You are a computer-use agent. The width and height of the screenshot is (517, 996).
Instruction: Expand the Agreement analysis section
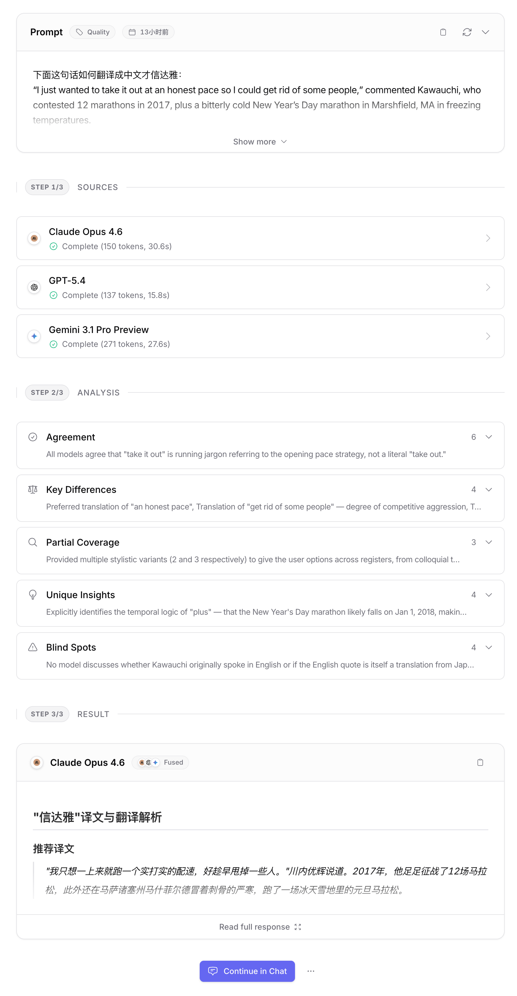pyautogui.click(x=488, y=437)
